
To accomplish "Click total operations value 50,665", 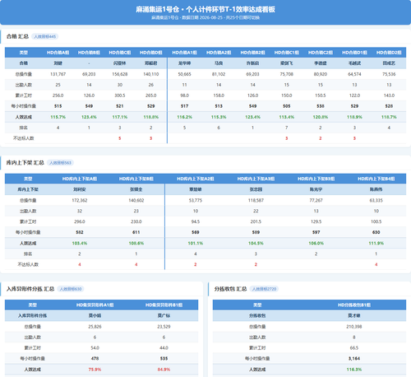I will click(x=184, y=74).
